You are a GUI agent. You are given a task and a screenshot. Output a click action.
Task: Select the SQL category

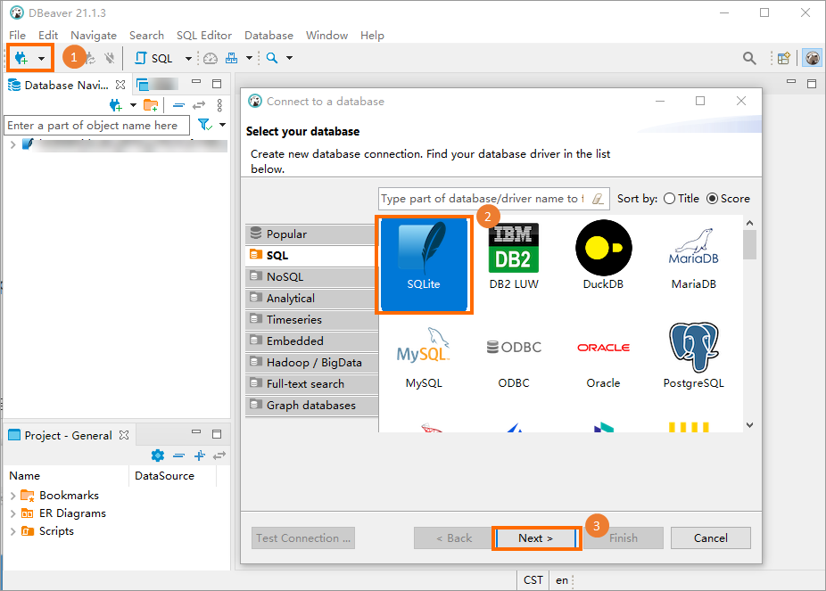pyautogui.click(x=312, y=255)
